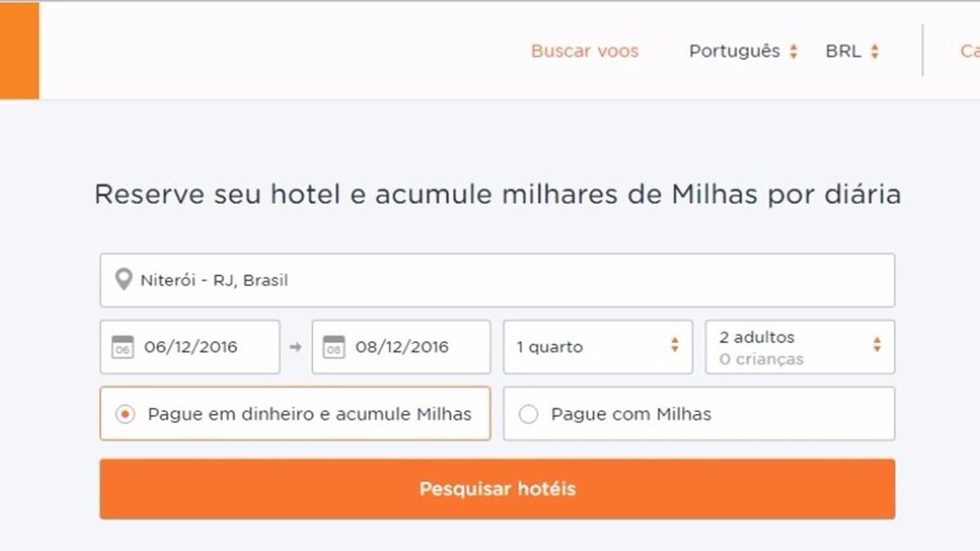Click the Português selector arrows
Image resolution: width=980 pixels, height=551 pixels.
793,51
